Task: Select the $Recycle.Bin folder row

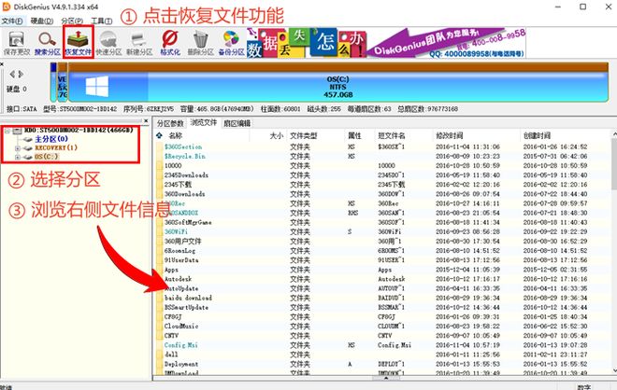Action: click(x=184, y=157)
